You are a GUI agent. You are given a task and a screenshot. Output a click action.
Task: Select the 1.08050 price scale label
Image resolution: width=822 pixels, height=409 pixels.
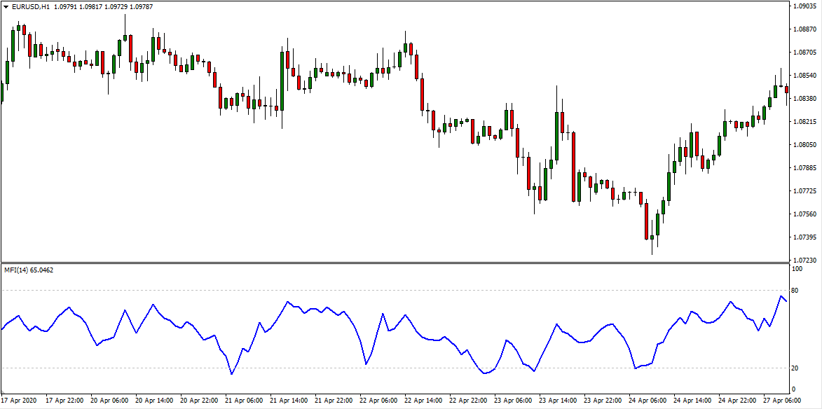coord(804,145)
